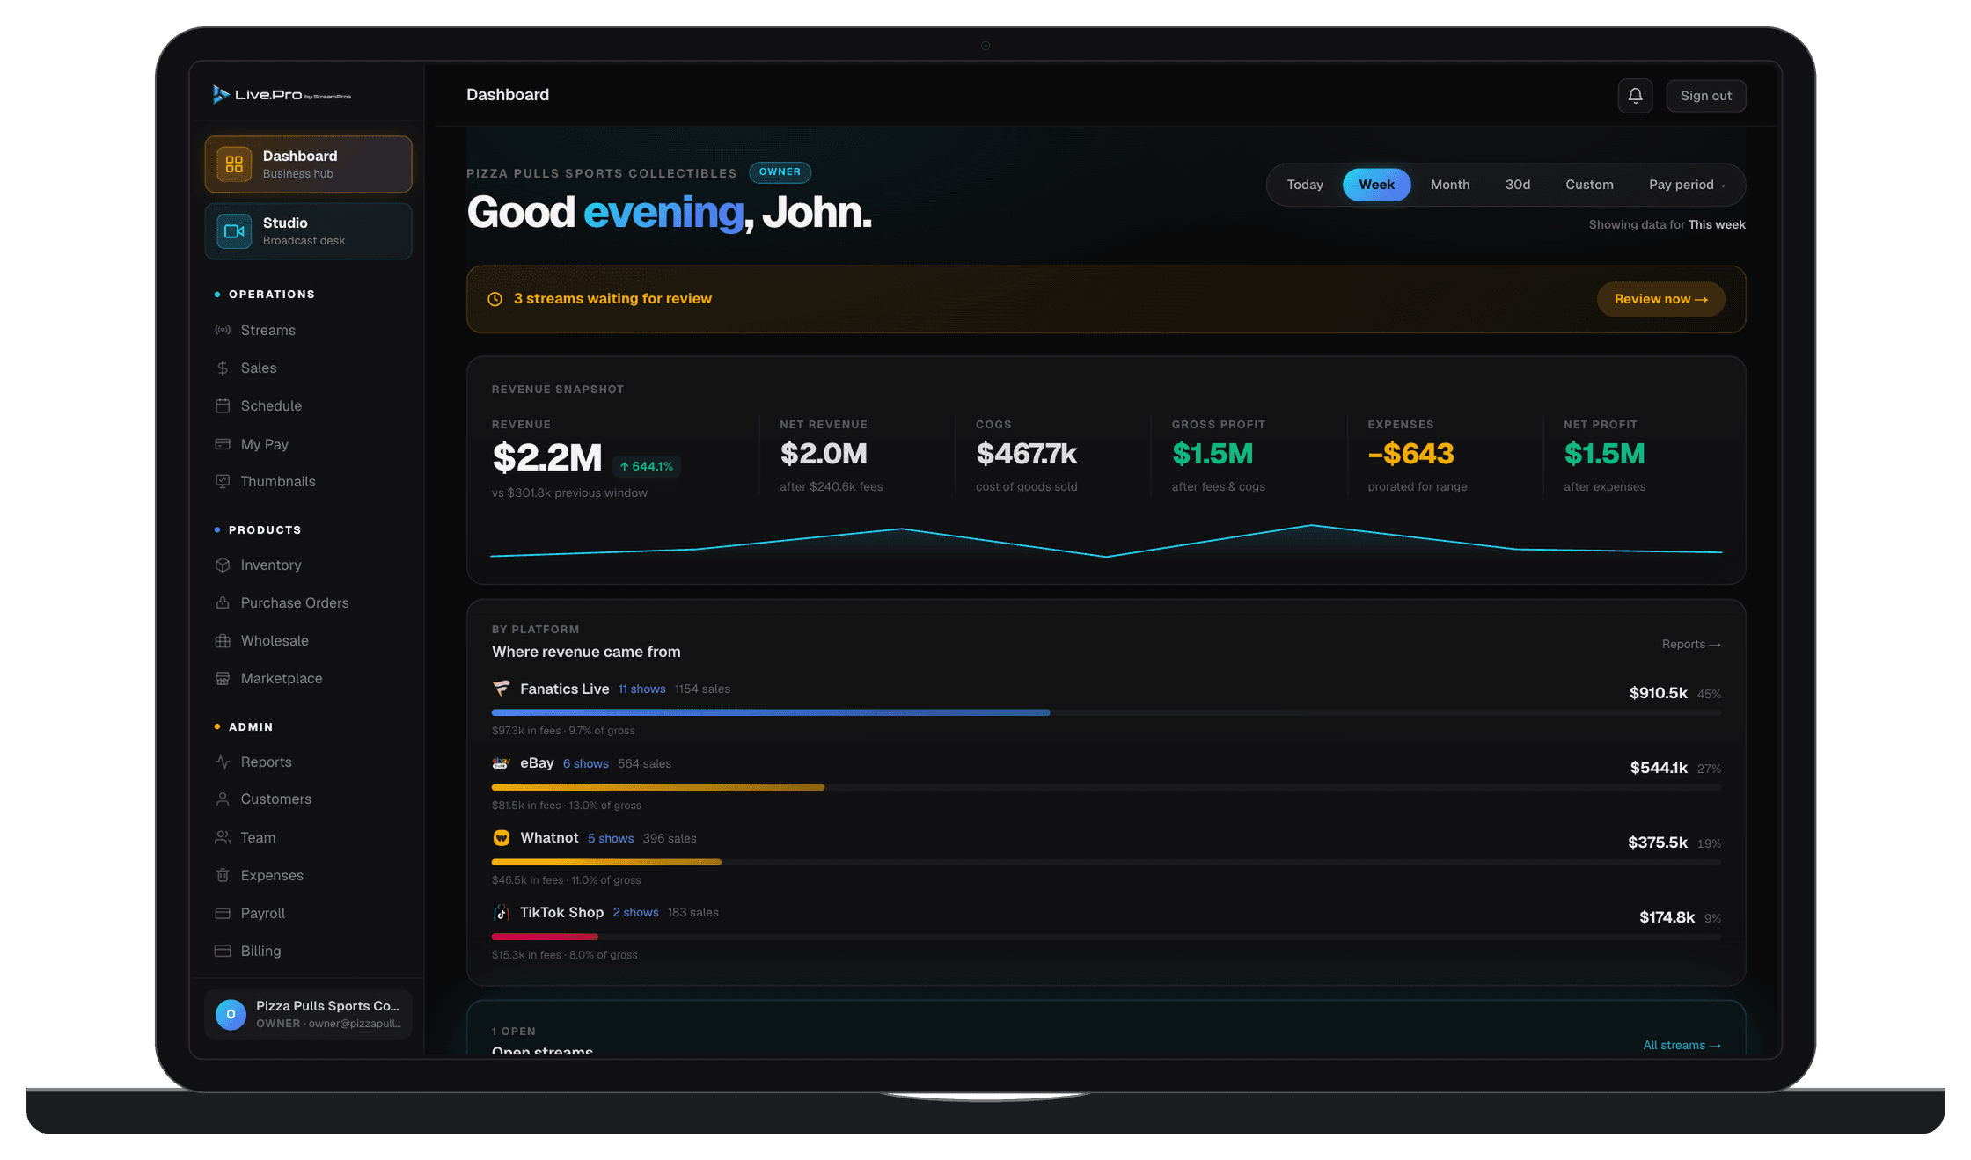This screenshot has width=1971, height=1160.
Task: Open the All streams link
Action: [1682, 1045]
